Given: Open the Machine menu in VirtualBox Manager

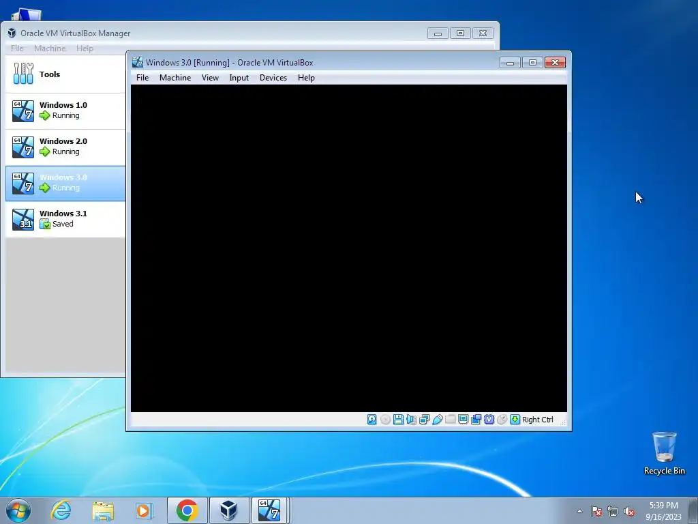Looking at the screenshot, I should 50,48.
